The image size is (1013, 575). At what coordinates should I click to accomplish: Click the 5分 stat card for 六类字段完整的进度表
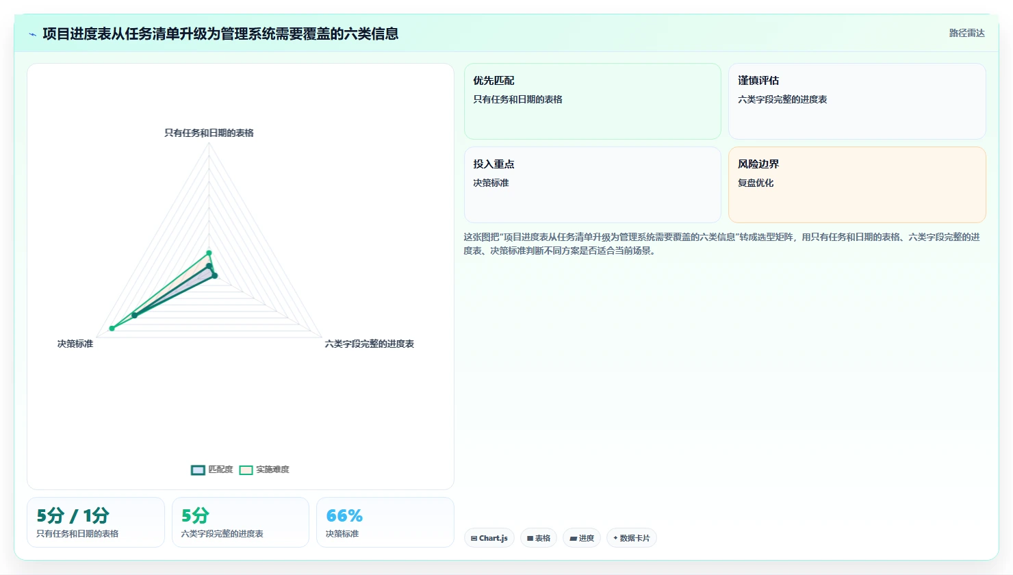240,522
